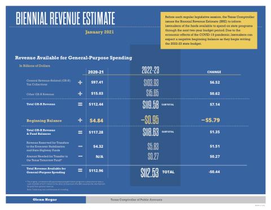
Task: Select the "$7.14" change value
Action: pyautogui.click(x=215, y=105)
